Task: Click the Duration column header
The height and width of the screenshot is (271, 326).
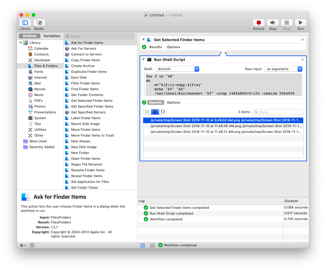Action: coord(296,201)
